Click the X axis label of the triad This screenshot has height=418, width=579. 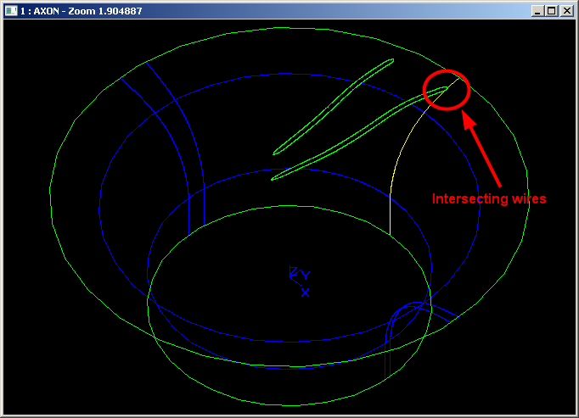[305, 293]
